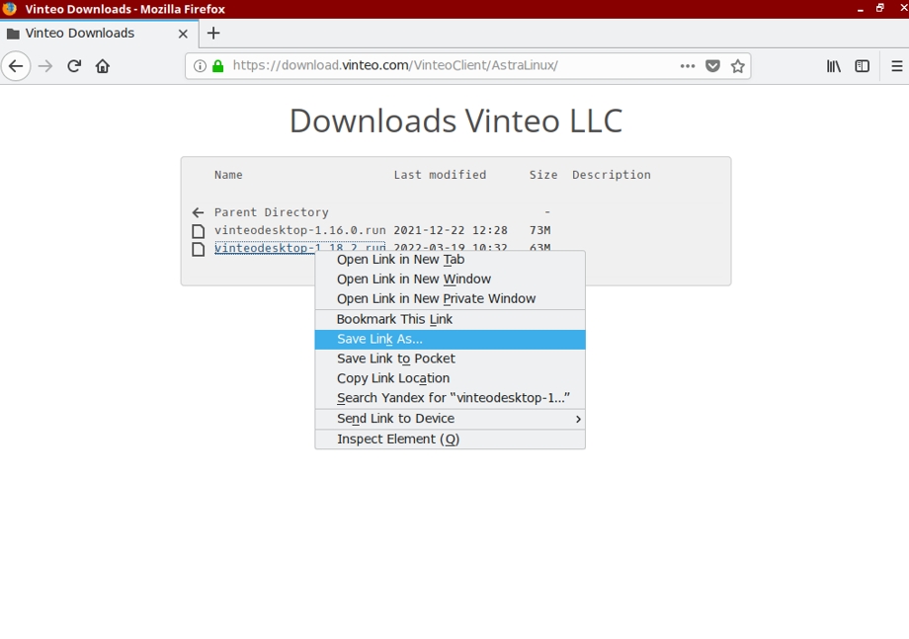This screenshot has width=909, height=639.
Task: Restore the Firefox window size
Action: tap(880, 8)
